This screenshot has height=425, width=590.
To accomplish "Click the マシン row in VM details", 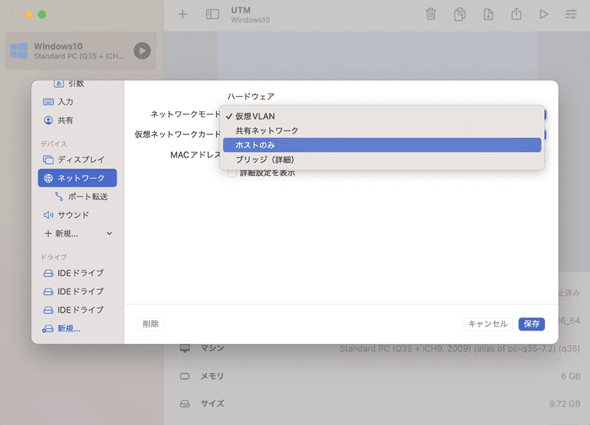I will pyautogui.click(x=380, y=348).
